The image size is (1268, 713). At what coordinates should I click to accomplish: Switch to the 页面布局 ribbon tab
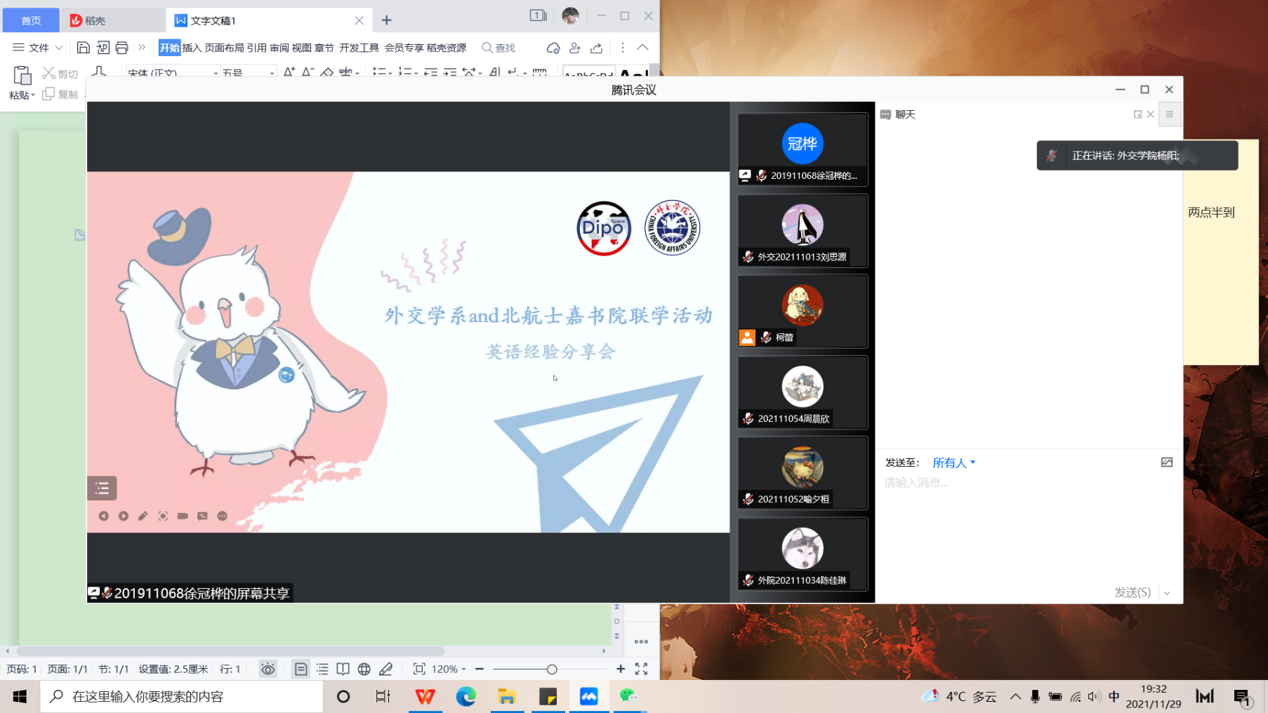(x=224, y=48)
